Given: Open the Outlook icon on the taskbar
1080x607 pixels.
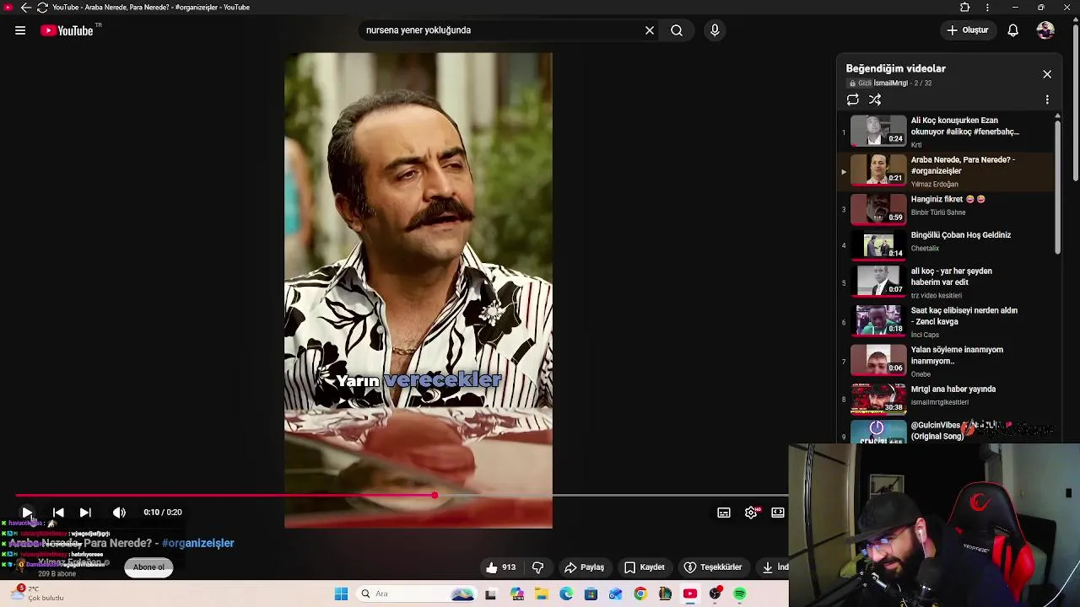Looking at the screenshot, I should pos(616,594).
